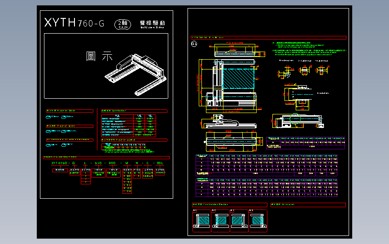Select the small purple table beside the bottom view
This screenshot has height=244, width=389.
coord(306,143)
